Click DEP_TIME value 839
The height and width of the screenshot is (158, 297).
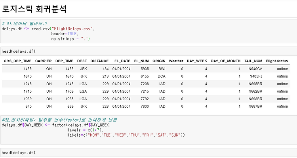click(x=70, y=106)
